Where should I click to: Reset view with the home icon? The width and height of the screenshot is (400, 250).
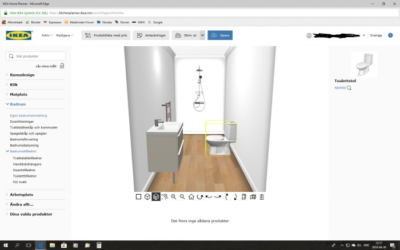(191, 197)
